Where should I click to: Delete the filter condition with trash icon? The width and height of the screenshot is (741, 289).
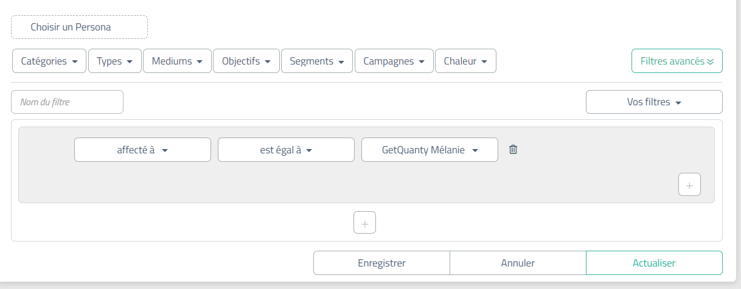[513, 150]
